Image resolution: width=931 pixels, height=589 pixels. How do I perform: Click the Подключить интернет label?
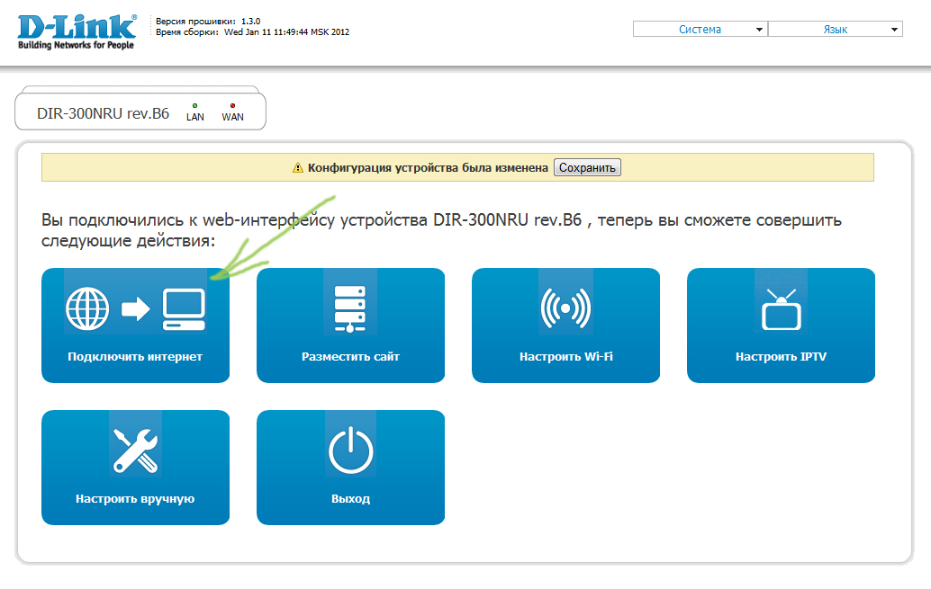135,357
